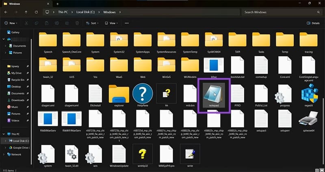
Task: Collapse the This PC tree node
Action: [4, 134]
